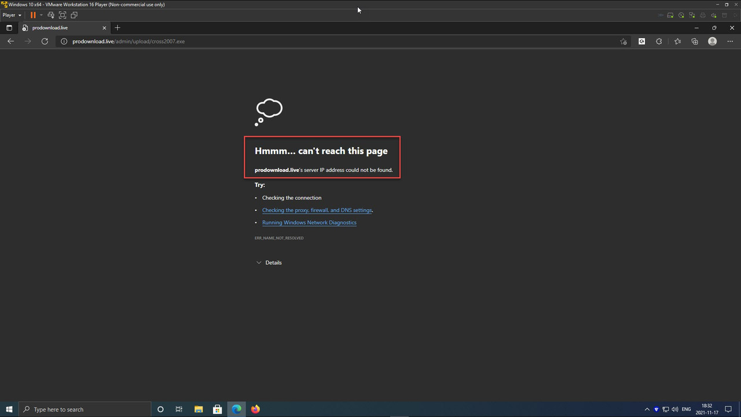741x417 pixels.
Task: Expand the Details section
Action: 269,262
